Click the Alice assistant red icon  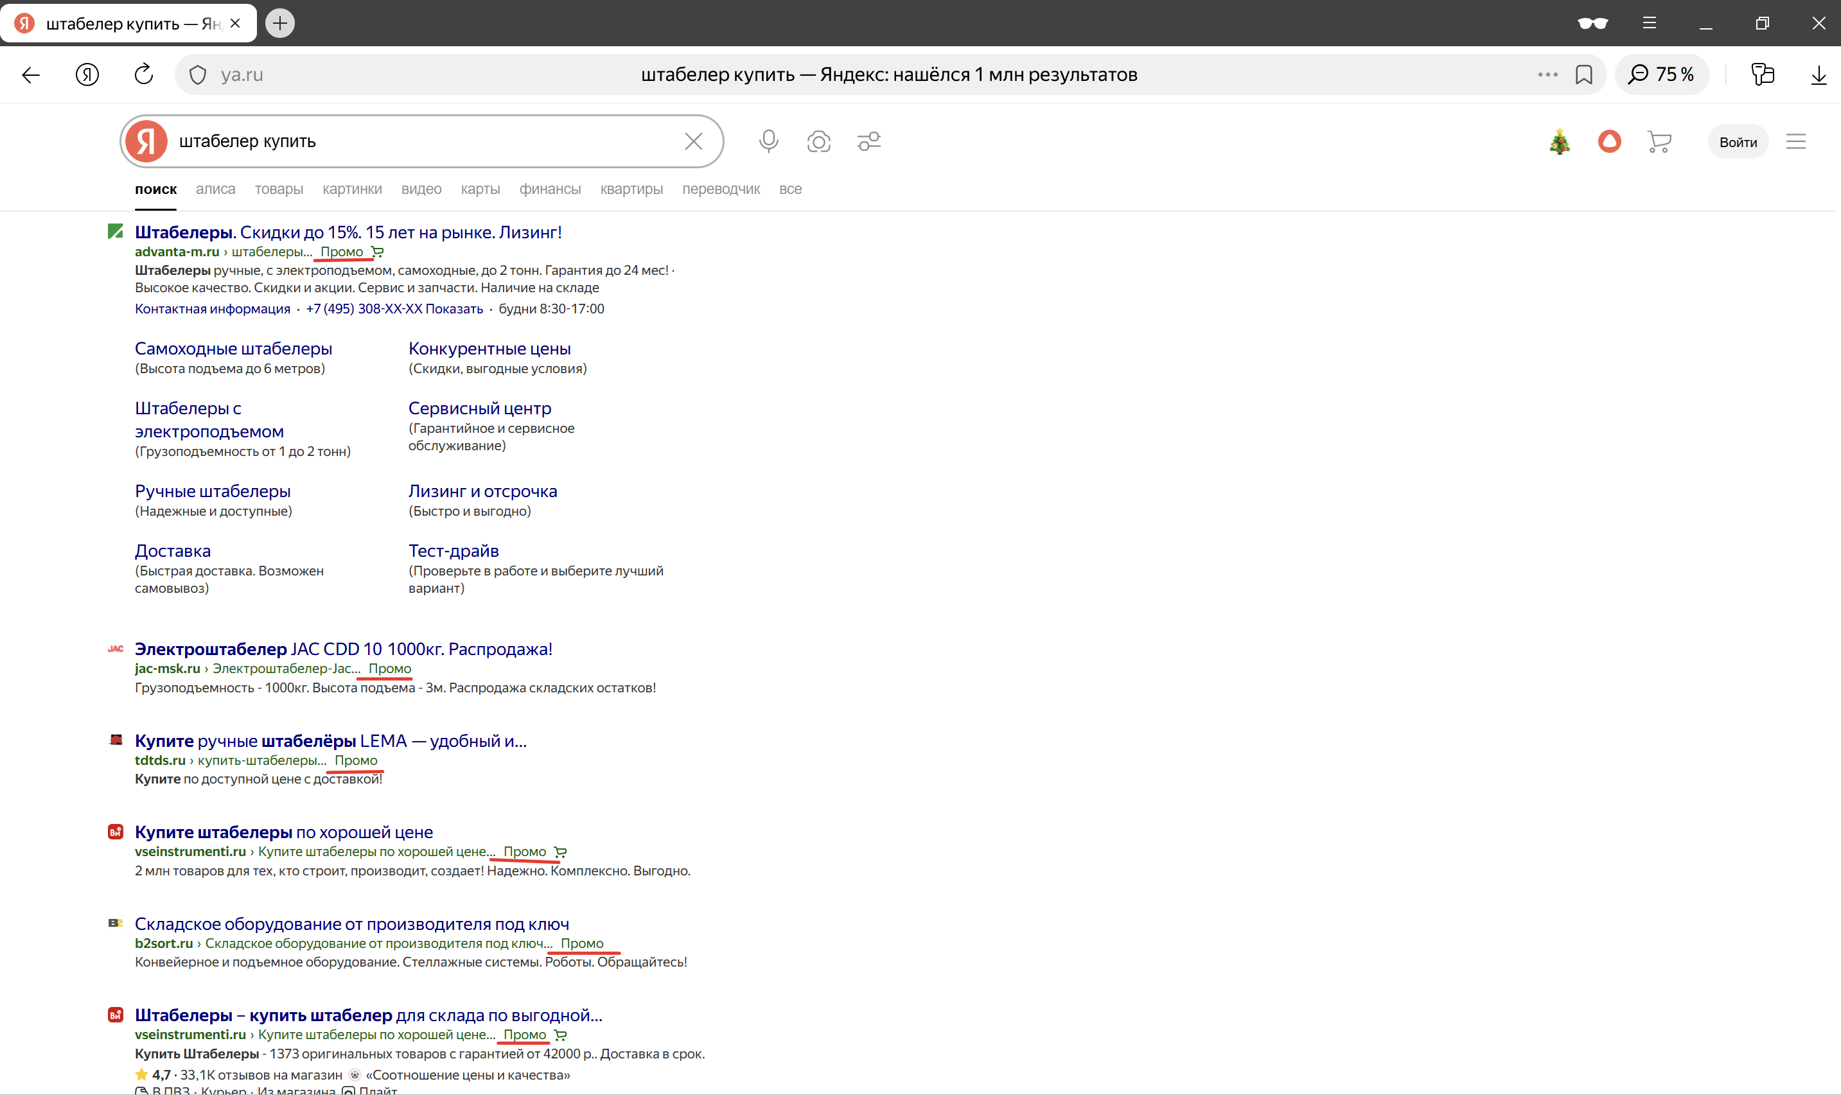pyautogui.click(x=1608, y=141)
